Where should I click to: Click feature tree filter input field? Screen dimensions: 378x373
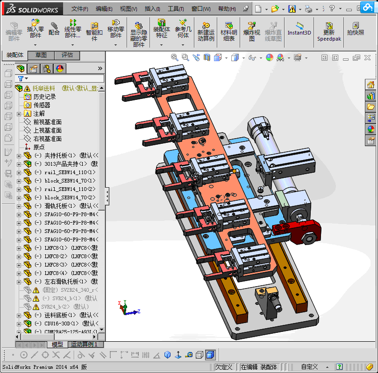(x=59, y=78)
